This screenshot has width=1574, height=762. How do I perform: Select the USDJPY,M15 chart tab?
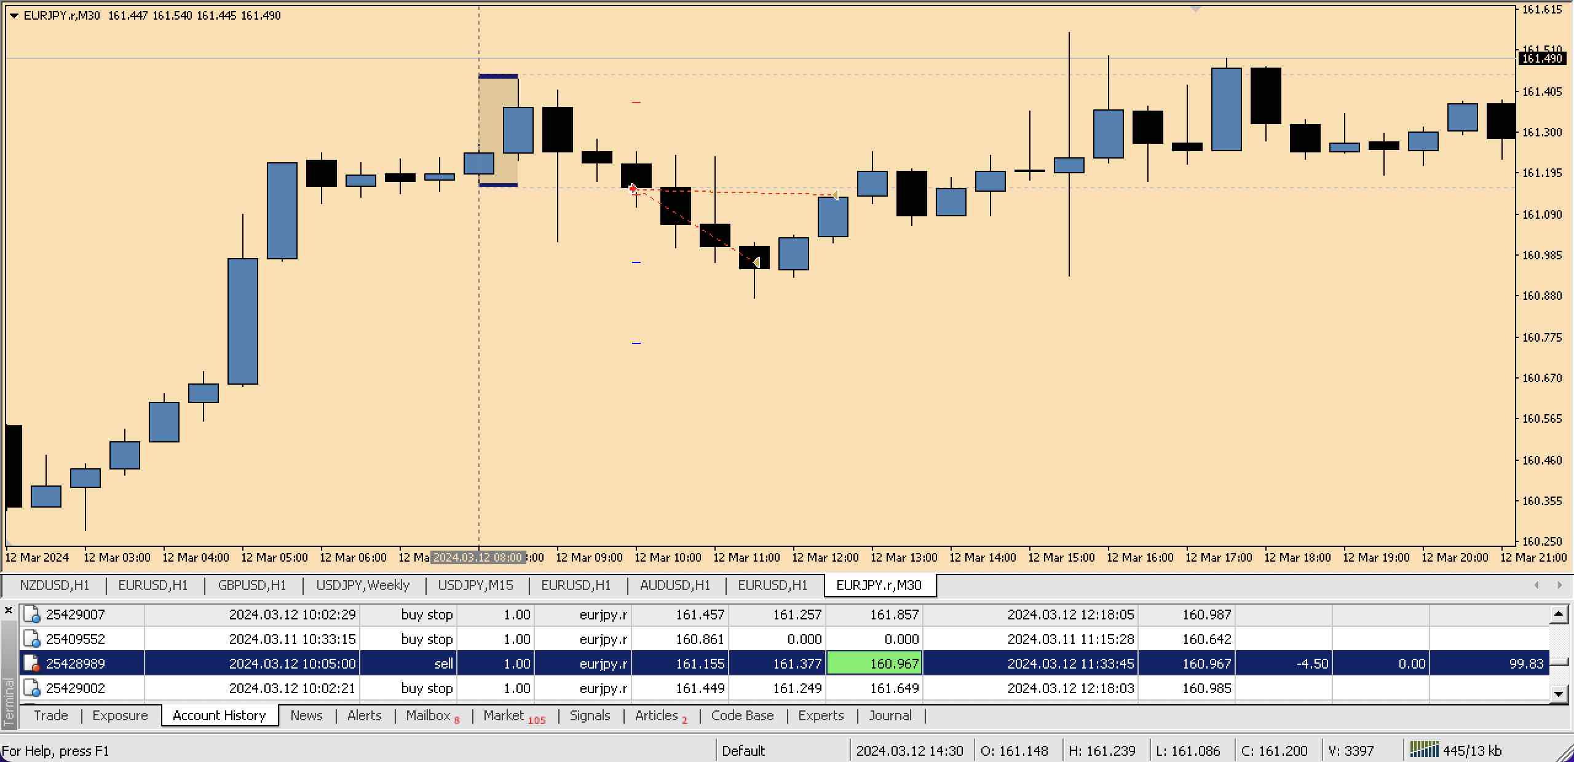[x=475, y=585]
